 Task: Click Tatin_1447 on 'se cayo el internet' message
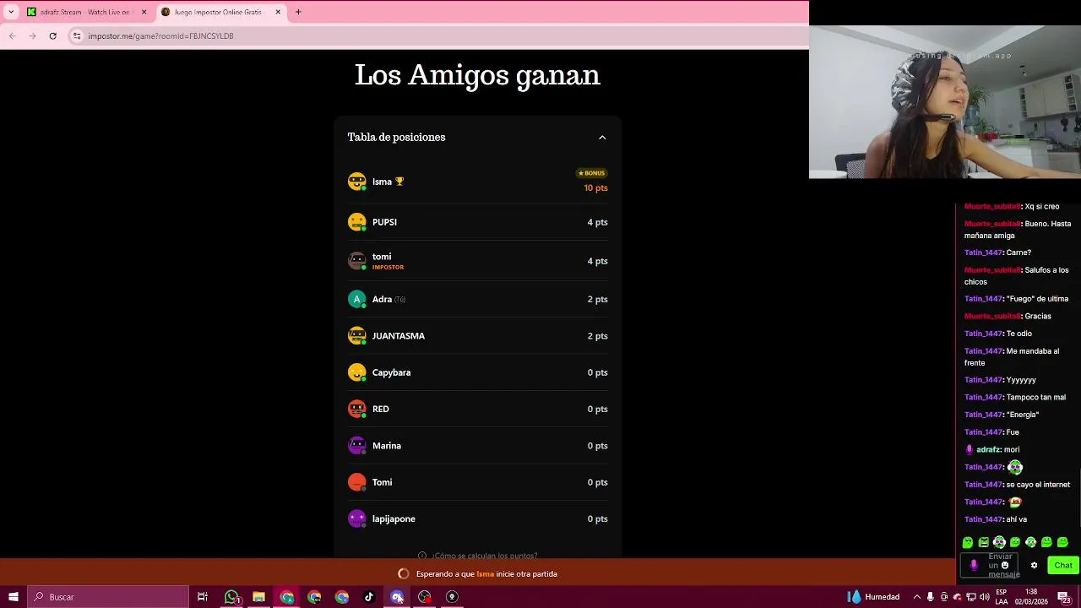coord(983,485)
